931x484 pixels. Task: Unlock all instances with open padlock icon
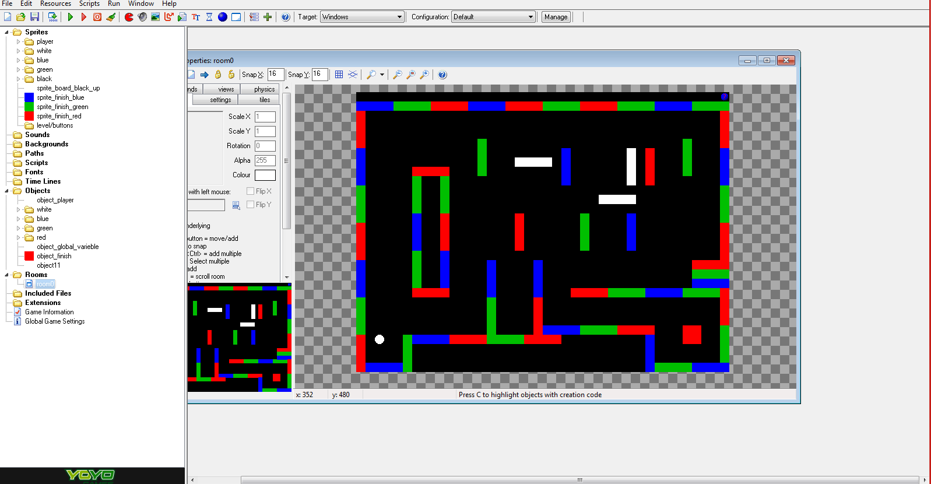tap(231, 75)
